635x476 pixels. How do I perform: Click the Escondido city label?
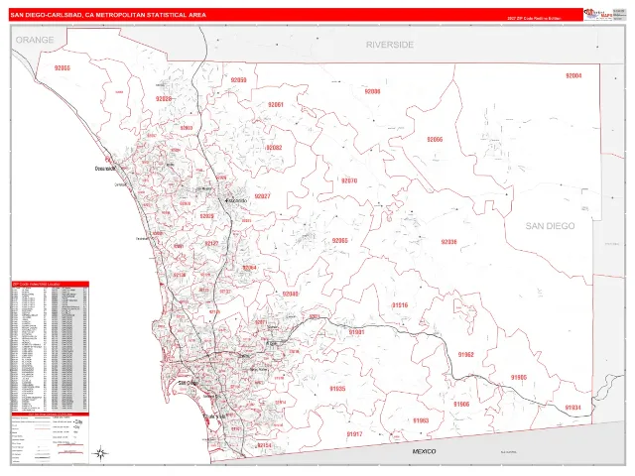[x=236, y=200]
